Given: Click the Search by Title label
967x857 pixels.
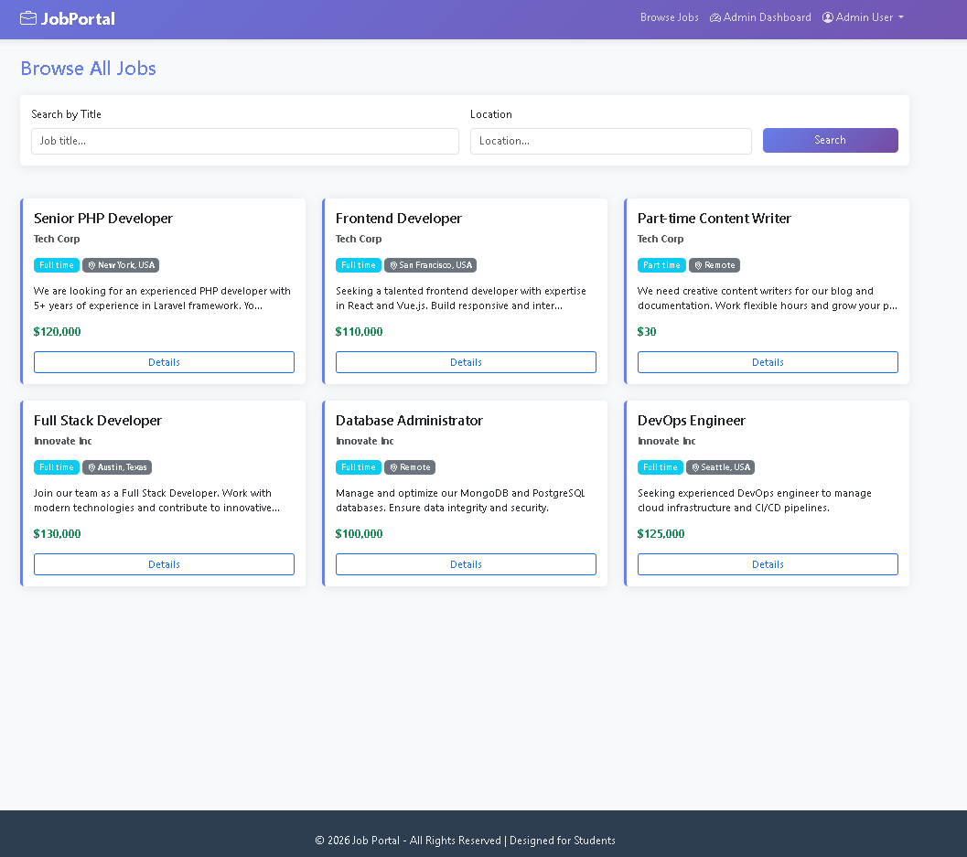Looking at the screenshot, I should (67, 114).
